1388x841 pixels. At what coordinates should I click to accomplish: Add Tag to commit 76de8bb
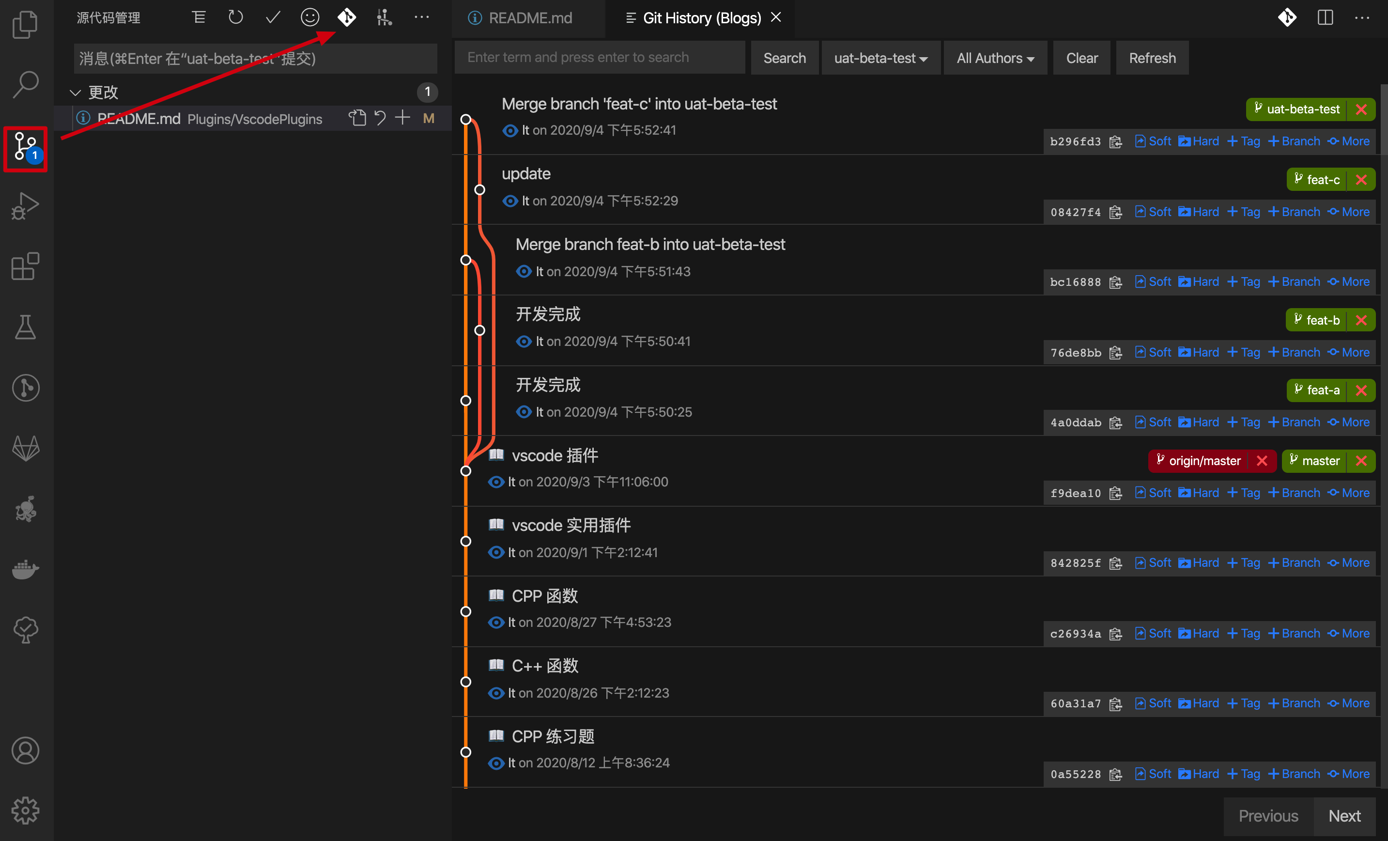(1244, 352)
